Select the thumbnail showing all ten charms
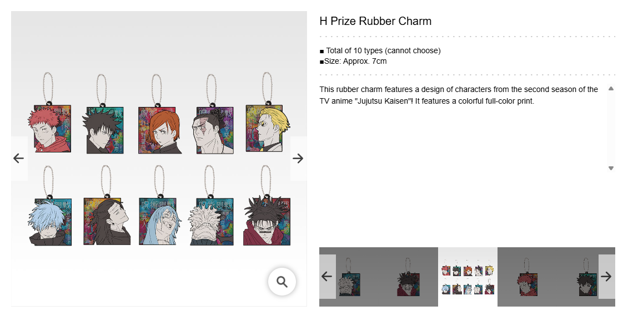 [x=468, y=277]
